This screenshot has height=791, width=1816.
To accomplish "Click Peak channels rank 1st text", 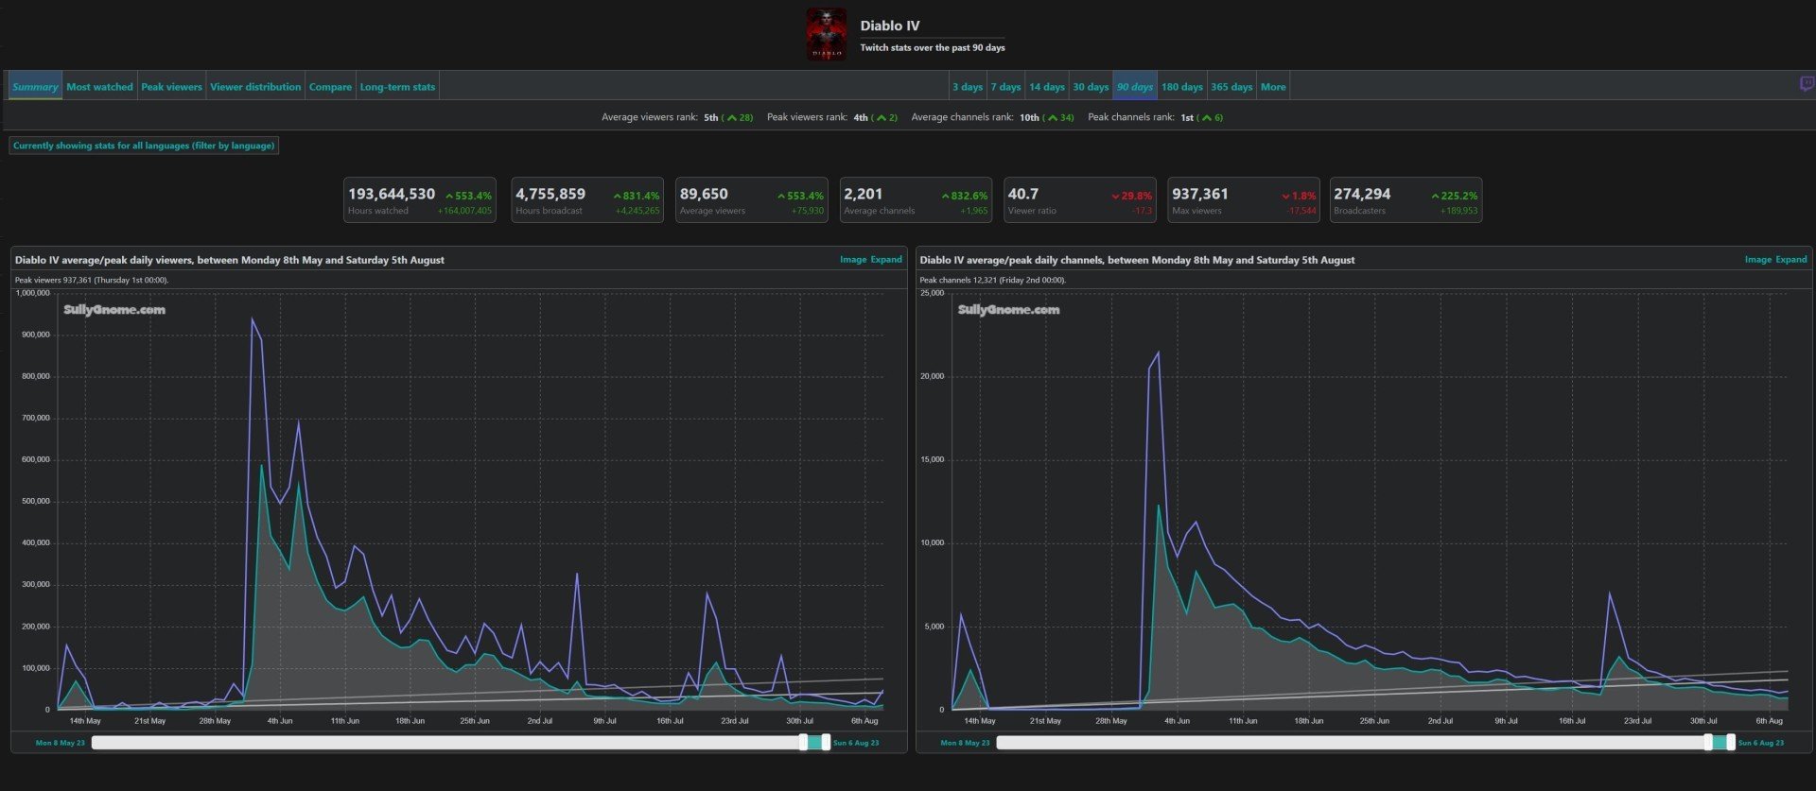I will [1155, 117].
